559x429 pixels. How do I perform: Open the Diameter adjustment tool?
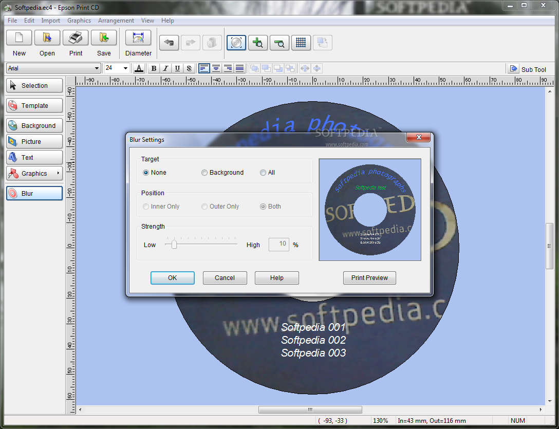(x=138, y=38)
